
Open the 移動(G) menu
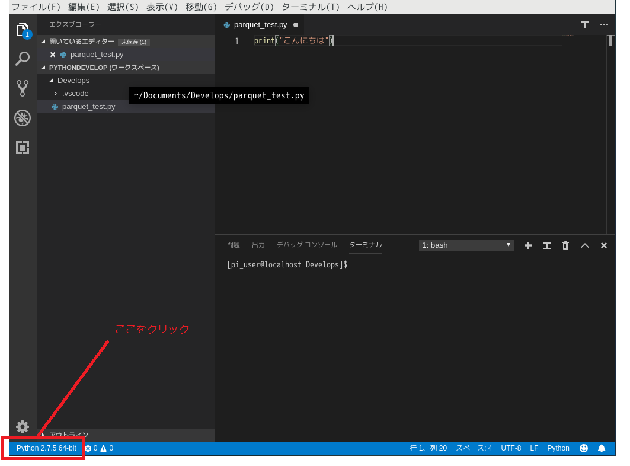tap(201, 7)
